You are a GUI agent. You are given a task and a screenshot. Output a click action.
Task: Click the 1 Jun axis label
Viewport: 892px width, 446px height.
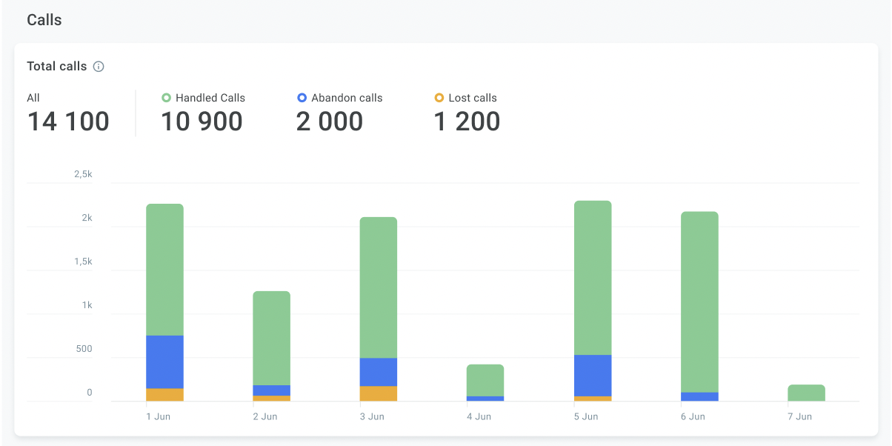pos(158,417)
